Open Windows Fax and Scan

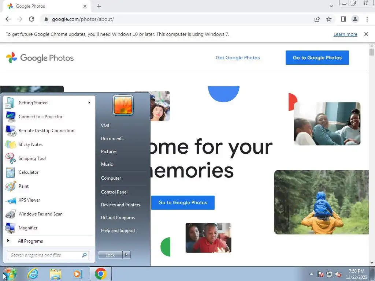point(49,214)
